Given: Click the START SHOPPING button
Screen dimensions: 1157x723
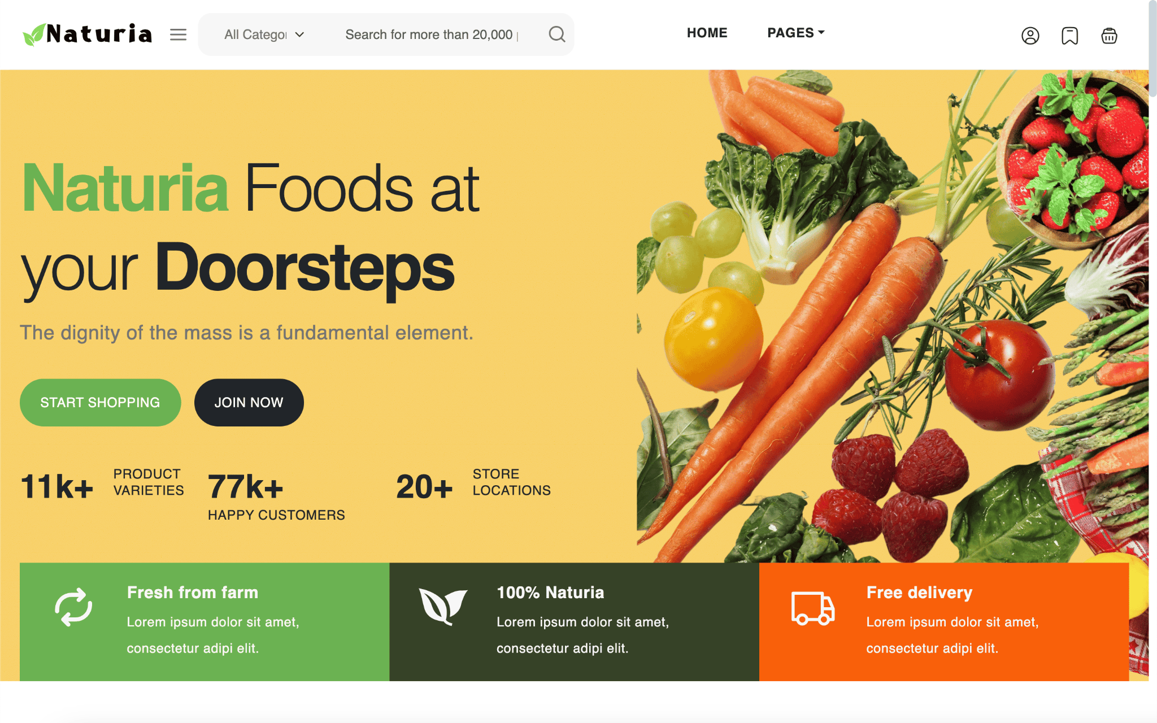Looking at the screenshot, I should point(100,402).
